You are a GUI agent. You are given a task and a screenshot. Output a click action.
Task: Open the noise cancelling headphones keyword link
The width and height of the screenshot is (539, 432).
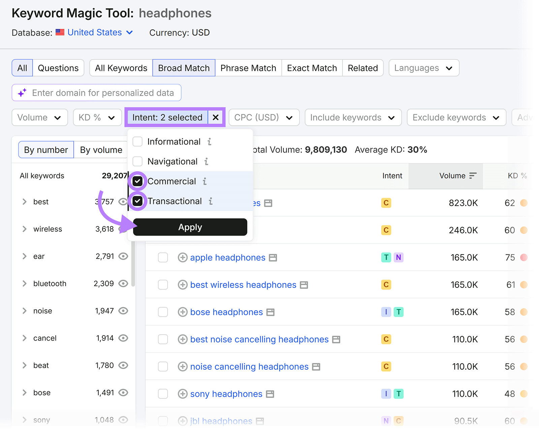[249, 367]
